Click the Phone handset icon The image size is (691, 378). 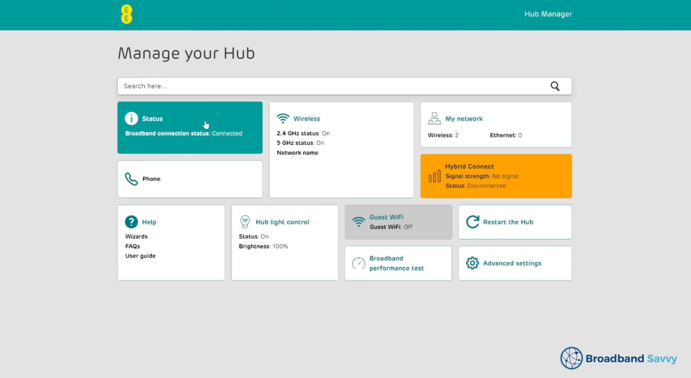click(131, 179)
